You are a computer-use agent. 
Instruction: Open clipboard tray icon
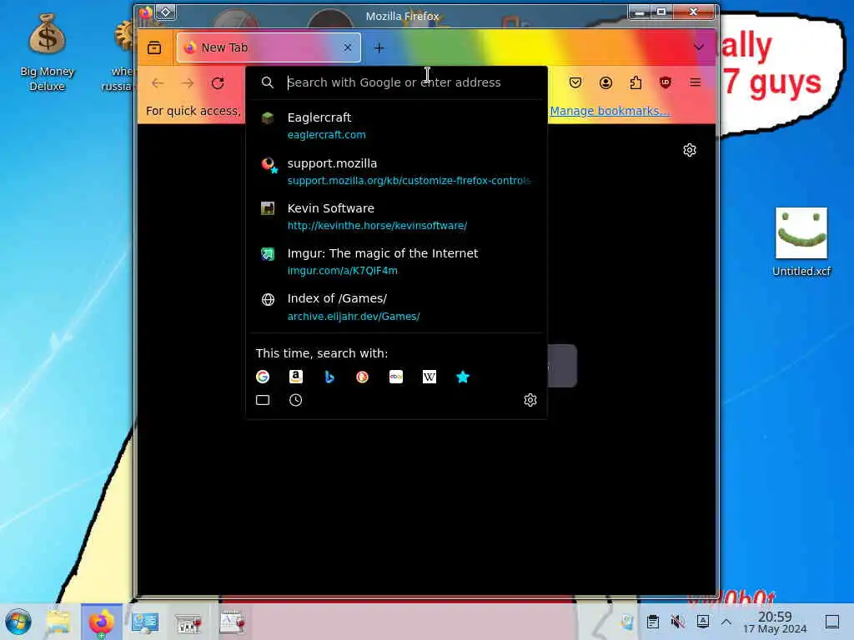tap(652, 622)
